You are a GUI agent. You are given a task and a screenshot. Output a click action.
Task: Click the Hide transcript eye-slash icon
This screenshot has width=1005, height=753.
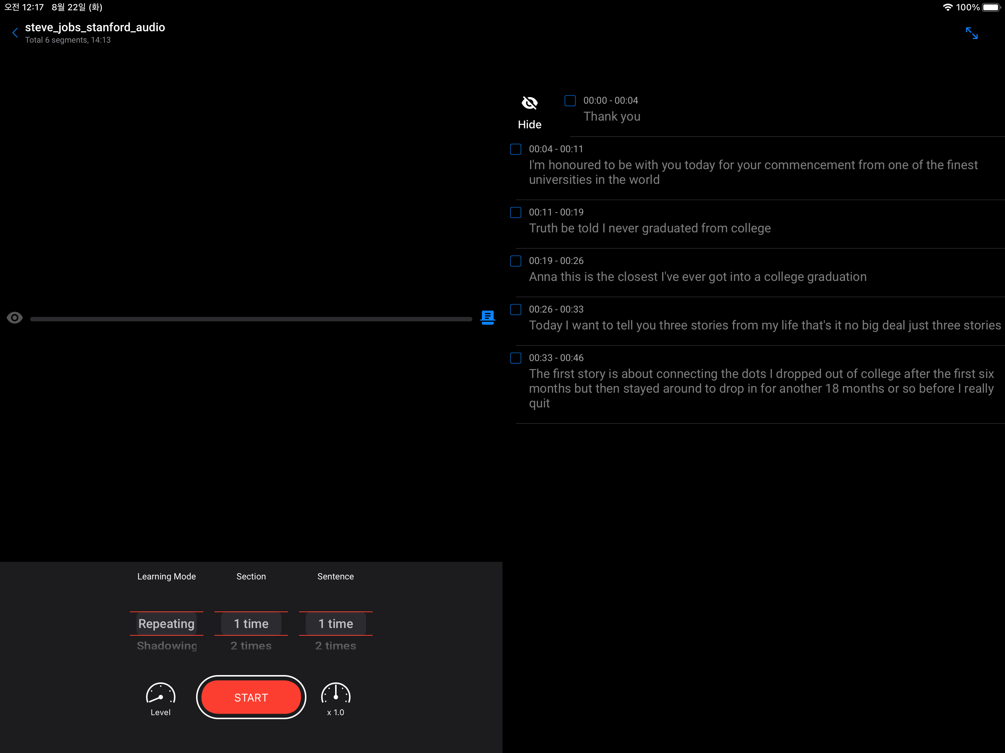click(x=529, y=103)
